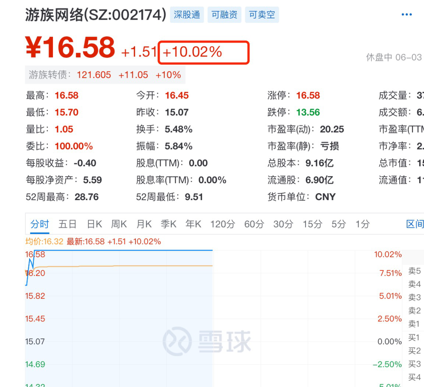Click the 15.82 price axis label
This screenshot has width=424, height=387.
tap(35, 296)
